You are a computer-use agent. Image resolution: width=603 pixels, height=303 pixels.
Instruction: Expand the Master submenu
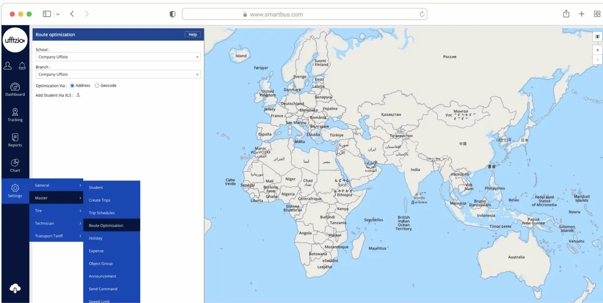pos(56,198)
